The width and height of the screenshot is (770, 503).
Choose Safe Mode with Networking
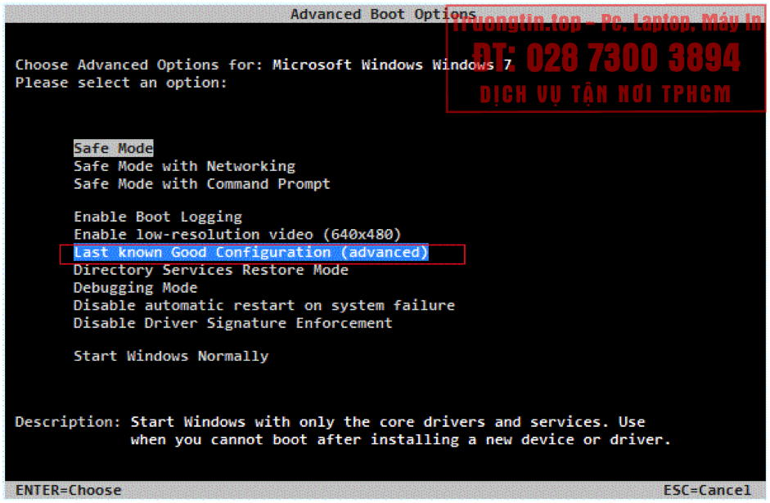(x=184, y=166)
